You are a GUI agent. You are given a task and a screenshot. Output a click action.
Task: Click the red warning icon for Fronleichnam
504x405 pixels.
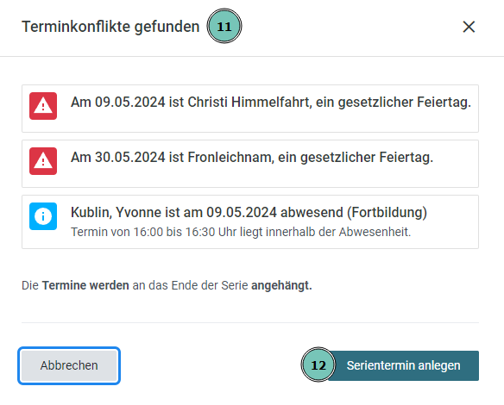[x=43, y=161]
